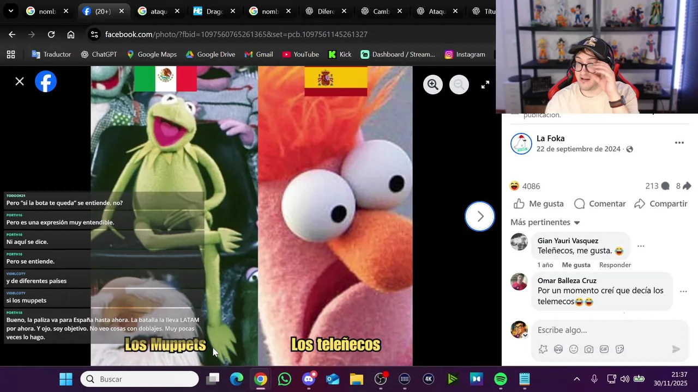This screenshot has height=392, width=698.
Task: Add a sticker to the comment
Action: coord(619,350)
